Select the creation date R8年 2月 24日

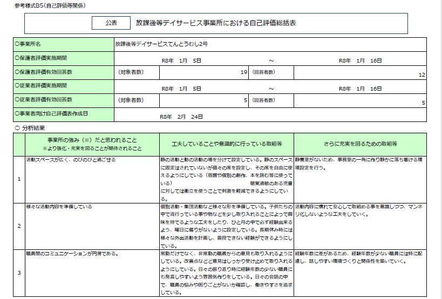point(181,116)
